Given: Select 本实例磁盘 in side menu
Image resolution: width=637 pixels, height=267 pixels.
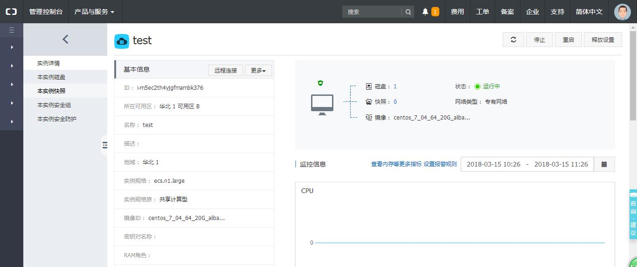Looking at the screenshot, I should tap(55, 77).
